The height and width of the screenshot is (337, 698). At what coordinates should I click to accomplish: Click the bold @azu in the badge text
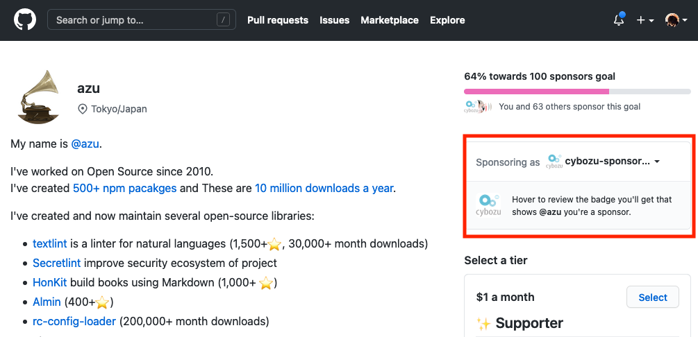click(x=550, y=212)
